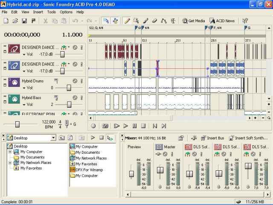This screenshot has height=205, width=273.
Task: Open track 1 FX/bus assignment dropdown arrow
Action: (x=69, y=47)
